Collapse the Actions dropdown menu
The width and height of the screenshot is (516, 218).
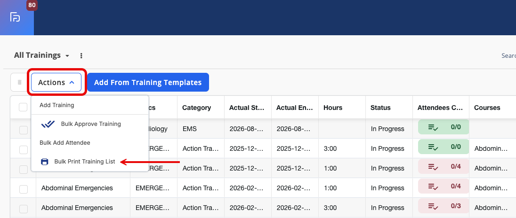coord(56,82)
